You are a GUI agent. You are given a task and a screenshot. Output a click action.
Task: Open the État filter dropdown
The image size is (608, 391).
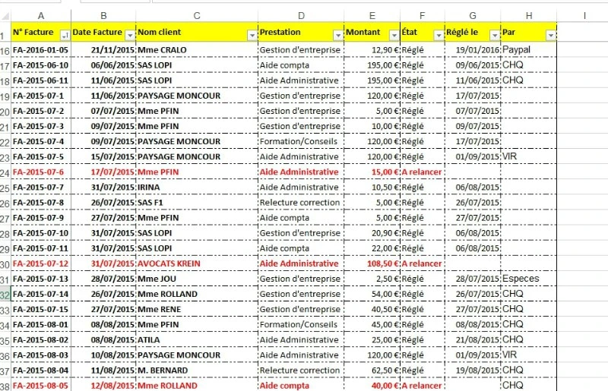coord(439,36)
